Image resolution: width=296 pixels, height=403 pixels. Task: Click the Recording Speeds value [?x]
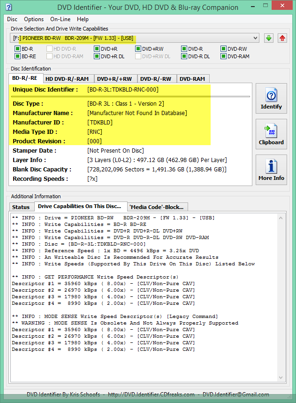[x=92, y=179]
